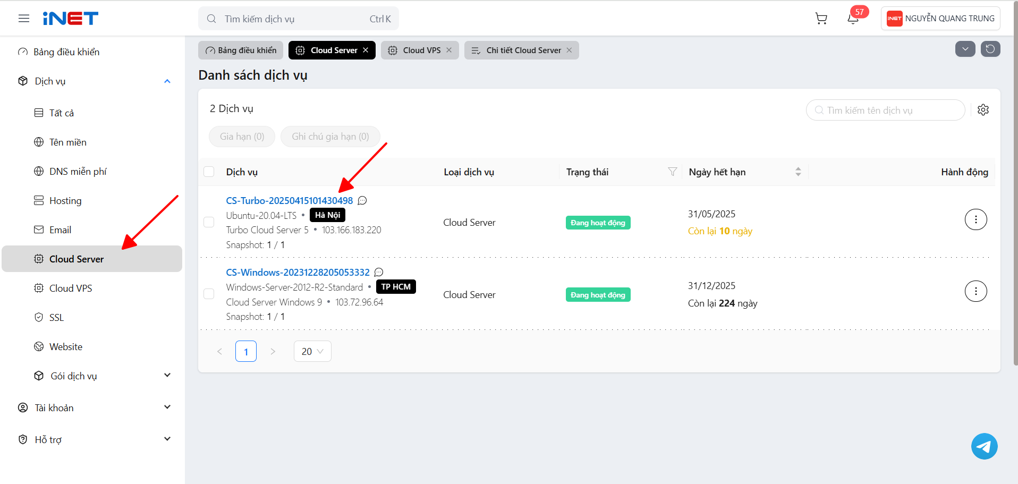This screenshot has height=484, width=1018.
Task: Click IP address 103.72.96.64
Action: [359, 302]
